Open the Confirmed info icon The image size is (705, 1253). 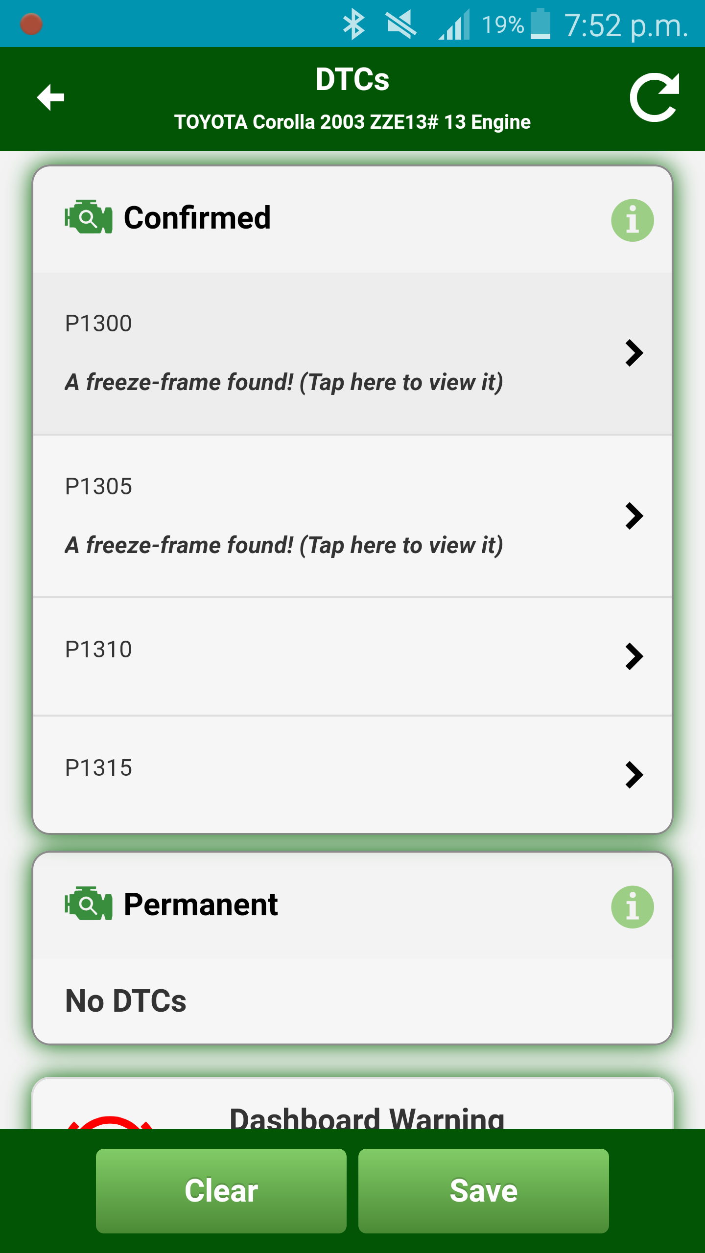click(x=632, y=220)
